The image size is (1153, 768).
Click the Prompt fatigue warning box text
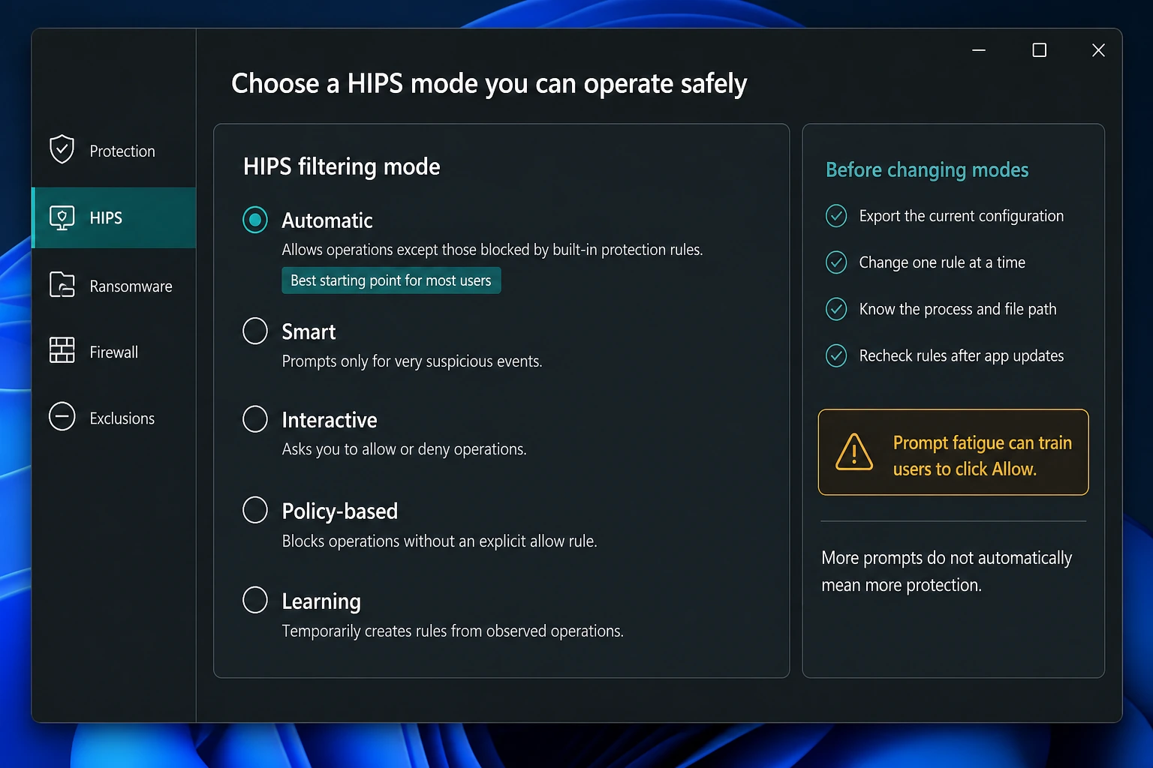click(983, 456)
